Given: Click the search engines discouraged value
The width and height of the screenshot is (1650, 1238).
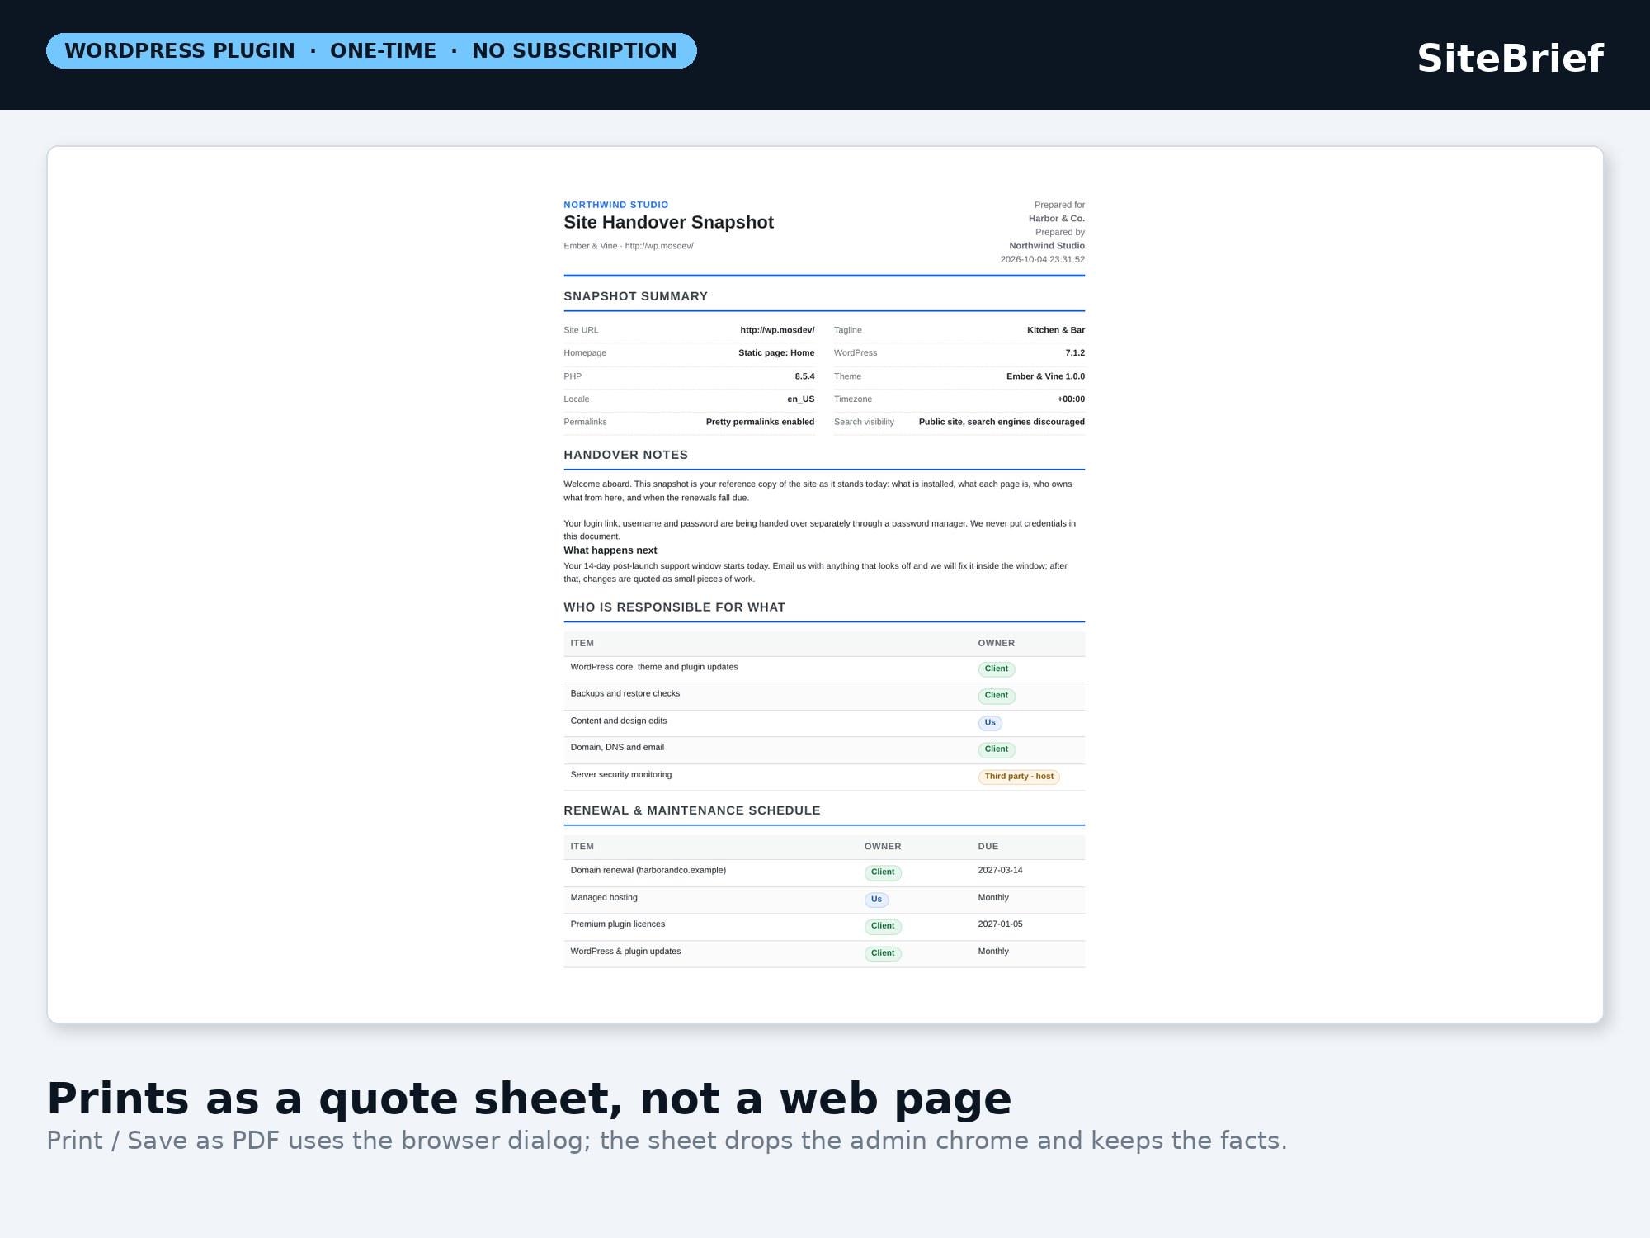Looking at the screenshot, I should click(1002, 422).
